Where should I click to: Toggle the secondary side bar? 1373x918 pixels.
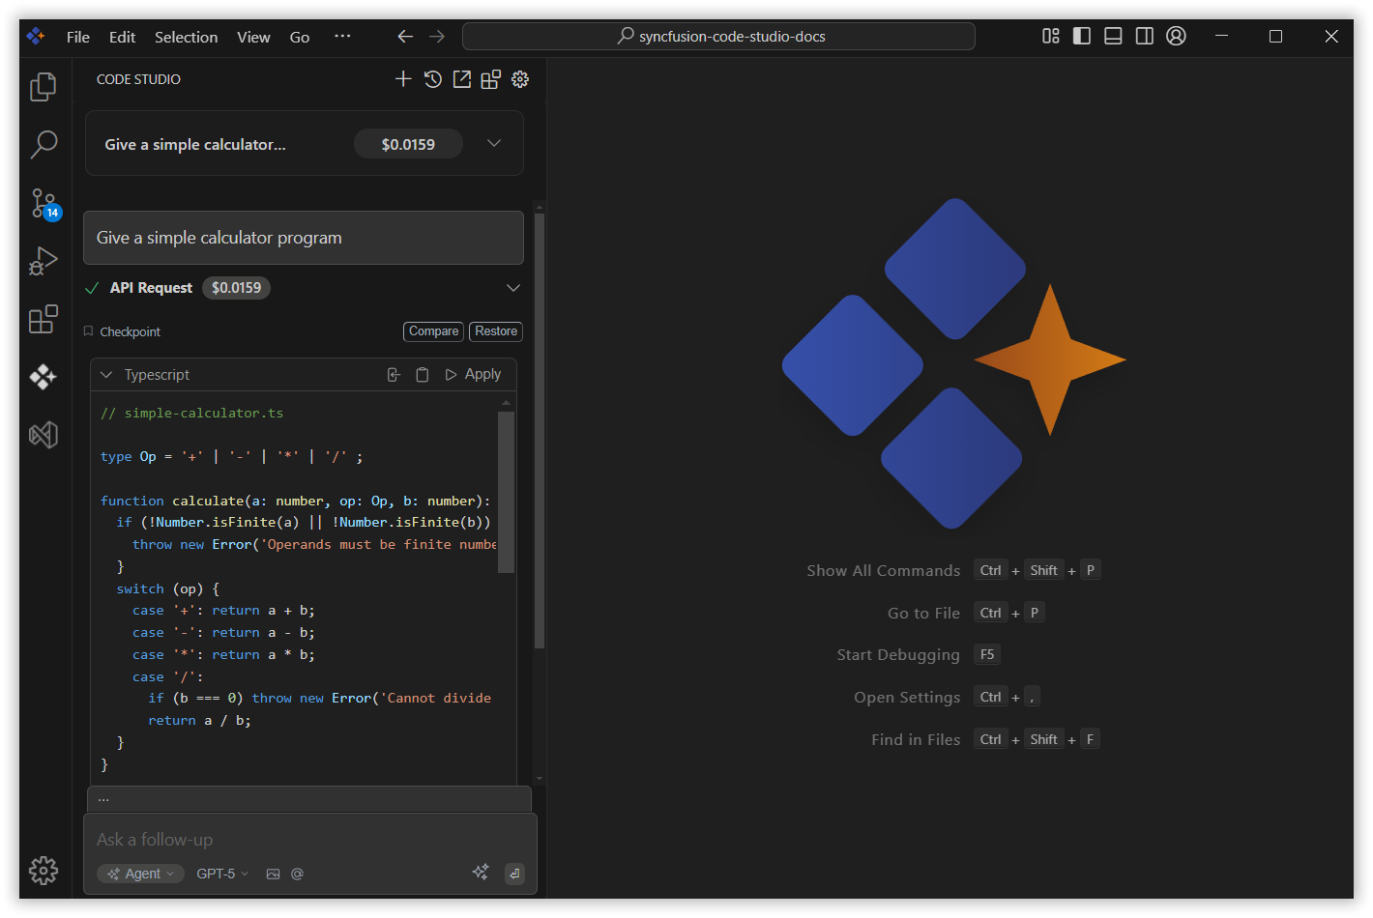click(x=1144, y=37)
